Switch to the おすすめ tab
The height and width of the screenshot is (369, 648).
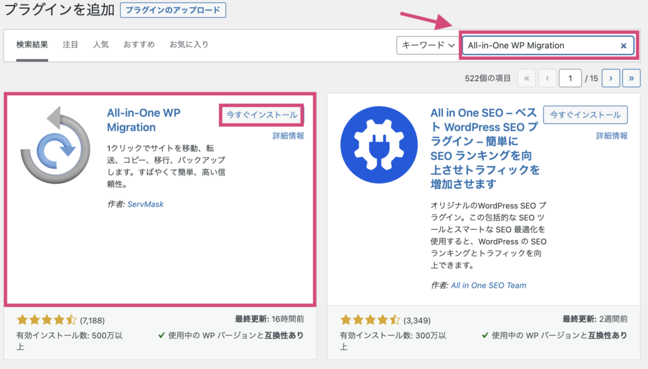point(139,45)
